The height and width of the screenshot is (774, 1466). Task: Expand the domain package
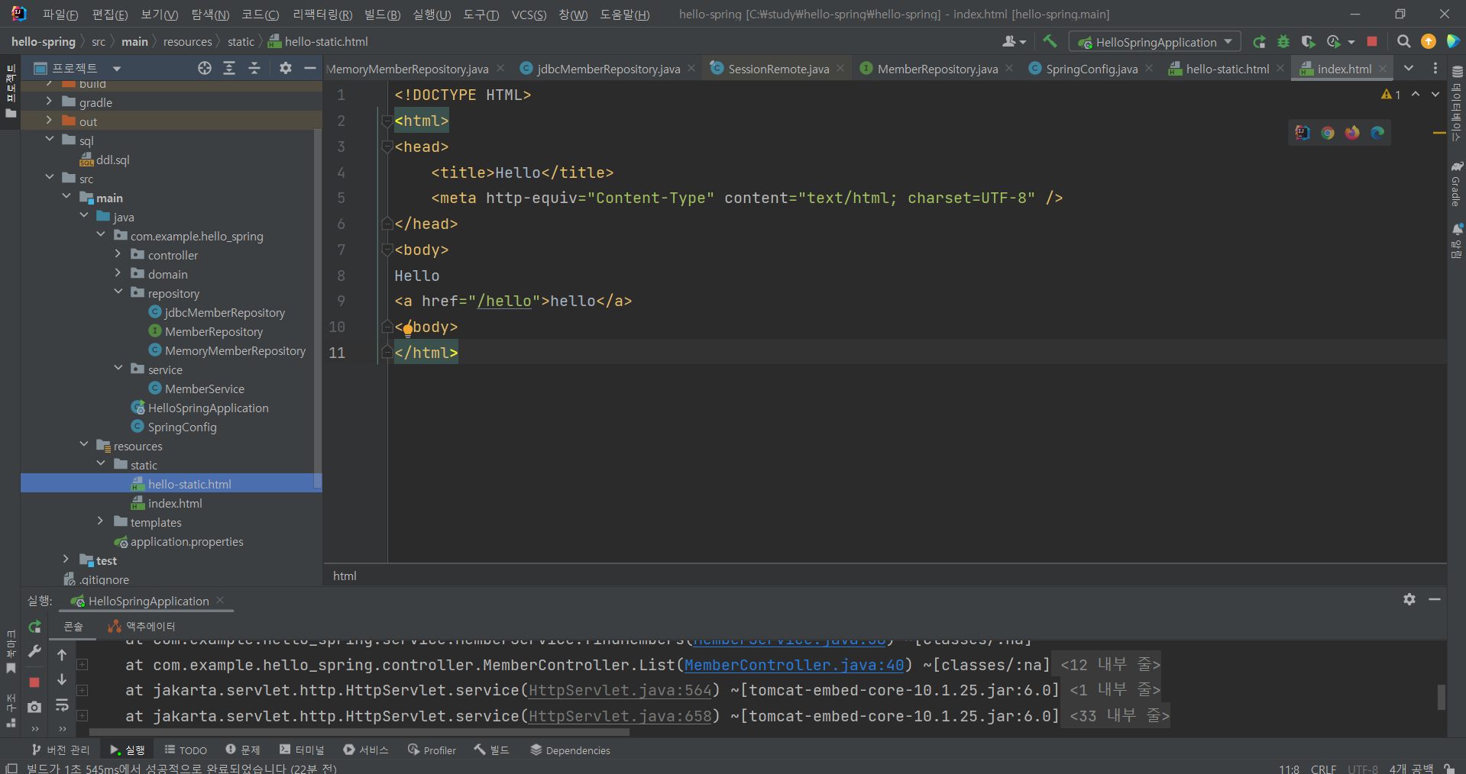[x=118, y=273]
